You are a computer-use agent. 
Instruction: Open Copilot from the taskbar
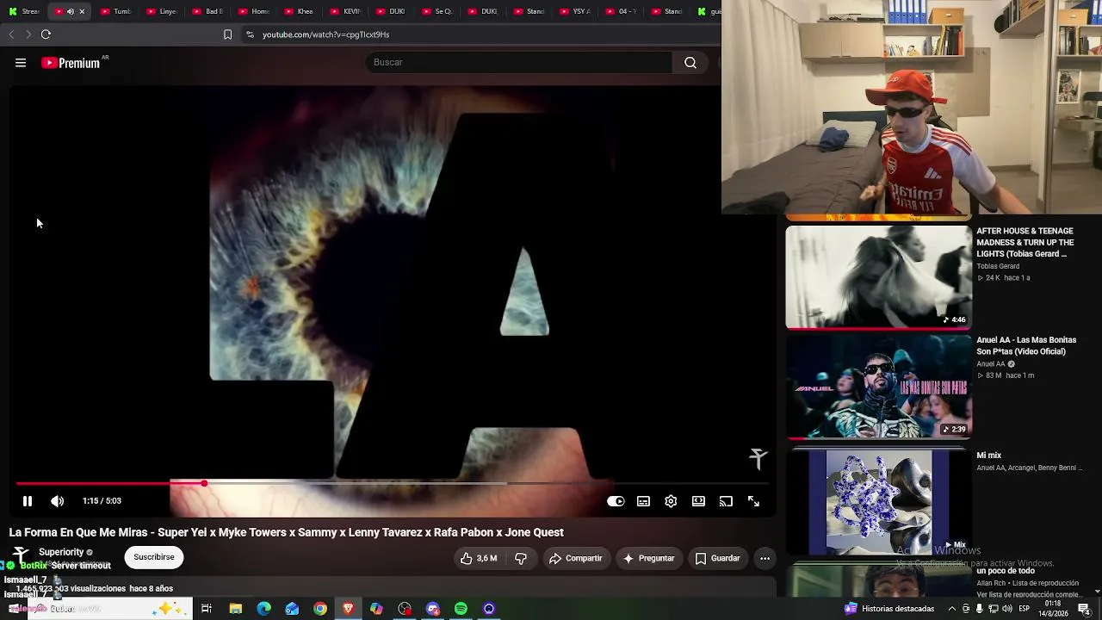coord(376,609)
